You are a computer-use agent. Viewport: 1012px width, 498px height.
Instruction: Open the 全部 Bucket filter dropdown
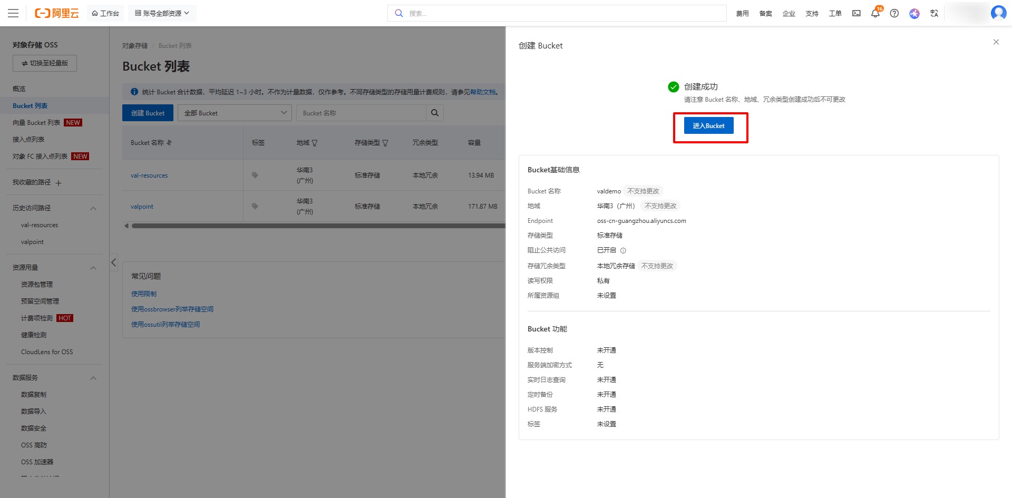[235, 113]
